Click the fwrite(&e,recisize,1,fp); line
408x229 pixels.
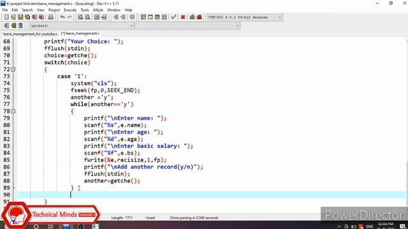(125, 160)
